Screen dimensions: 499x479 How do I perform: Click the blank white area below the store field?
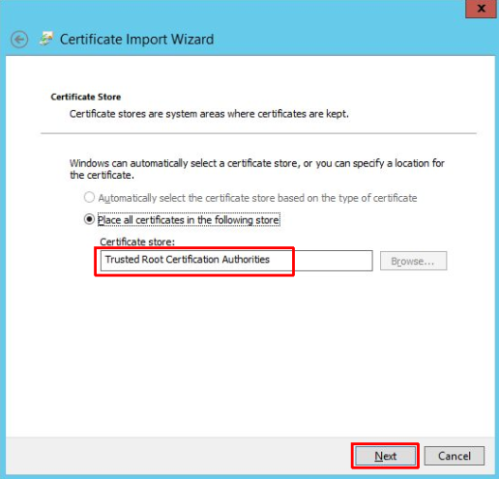[250, 354]
